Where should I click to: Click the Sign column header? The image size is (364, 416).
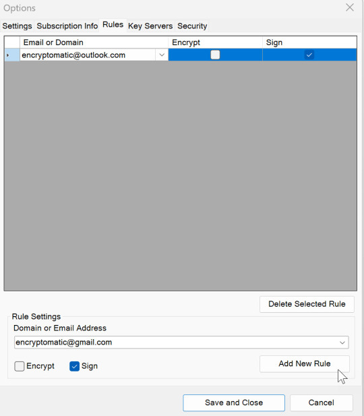(309, 42)
